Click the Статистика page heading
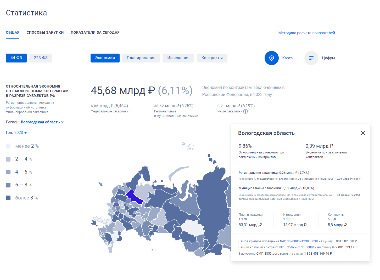The image size is (380, 280). 26,13
